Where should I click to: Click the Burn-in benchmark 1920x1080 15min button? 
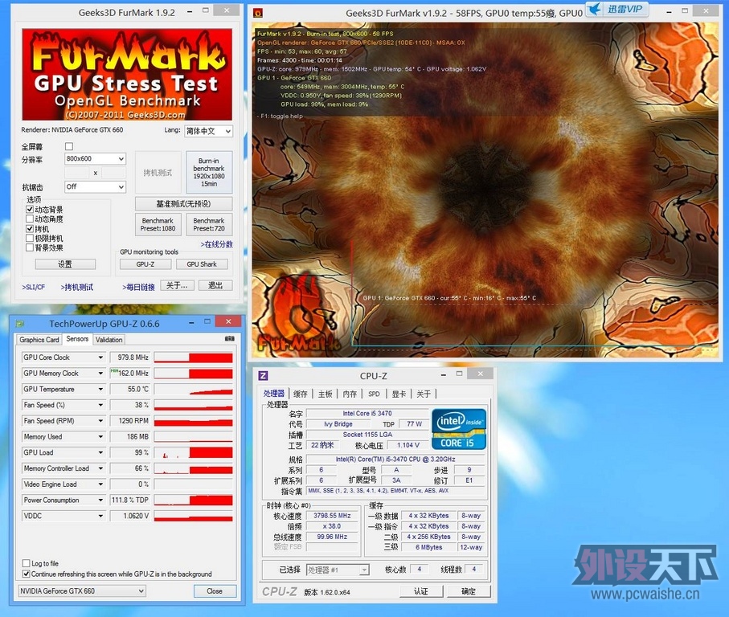pyautogui.click(x=209, y=172)
